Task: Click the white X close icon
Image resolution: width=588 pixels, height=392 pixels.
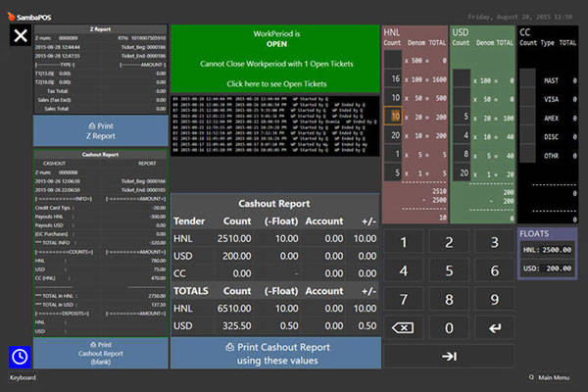Action: tap(20, 36)
